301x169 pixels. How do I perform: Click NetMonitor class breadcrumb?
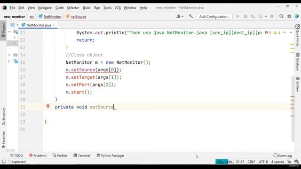click(50, 17)
